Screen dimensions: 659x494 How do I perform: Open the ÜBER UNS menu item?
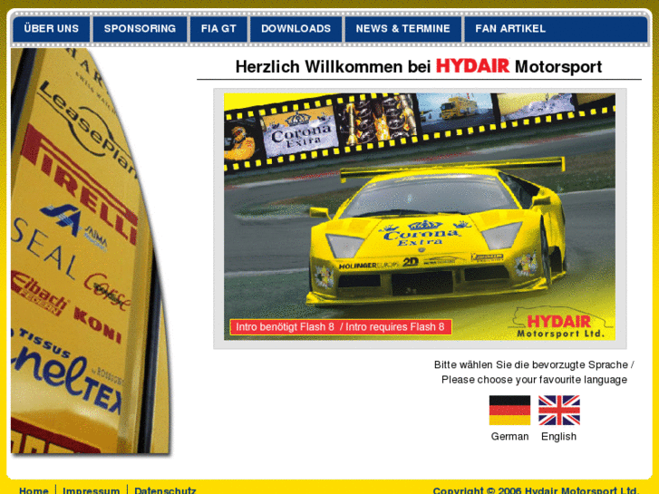coord(52,29)
